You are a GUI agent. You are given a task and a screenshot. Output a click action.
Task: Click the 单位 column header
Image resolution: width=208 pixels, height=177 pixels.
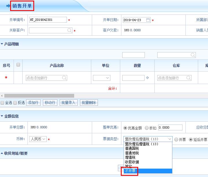(x=105, y=65)
